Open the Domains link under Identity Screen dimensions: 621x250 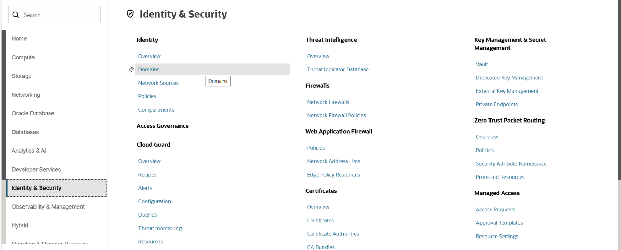click(149, 69)
